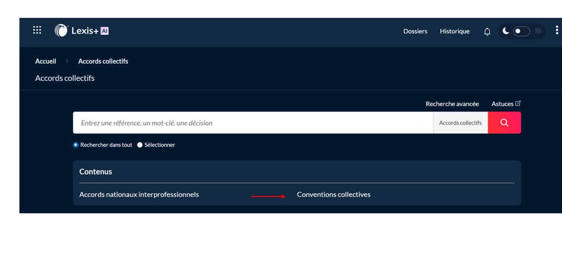
Task: Choose the 'Sélectionner' radio option
Action: (x=140, y=145)
